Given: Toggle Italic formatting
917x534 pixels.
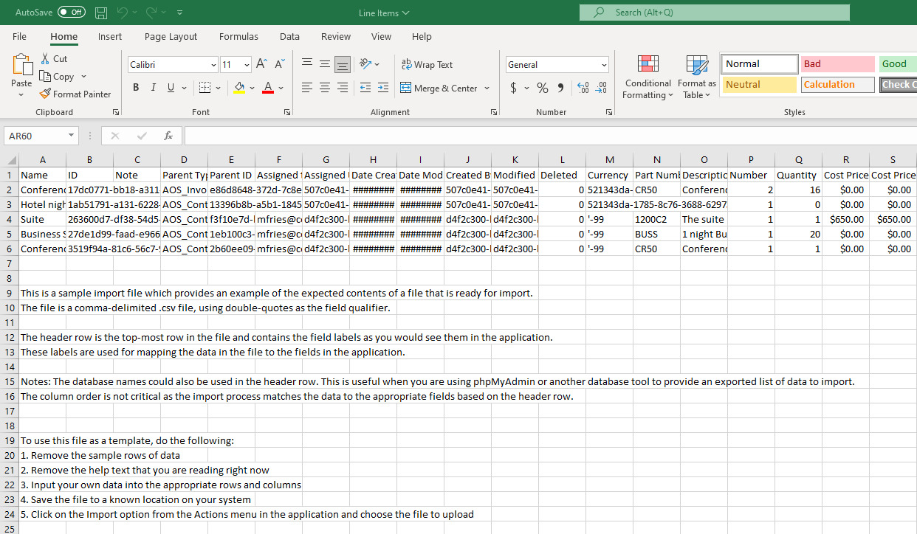Looking at the screenshot, I should click(x=153, y=88).
